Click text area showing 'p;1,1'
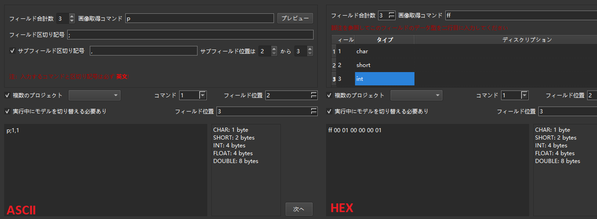Screen dimensions: 597x219 (x=106, y=170)
